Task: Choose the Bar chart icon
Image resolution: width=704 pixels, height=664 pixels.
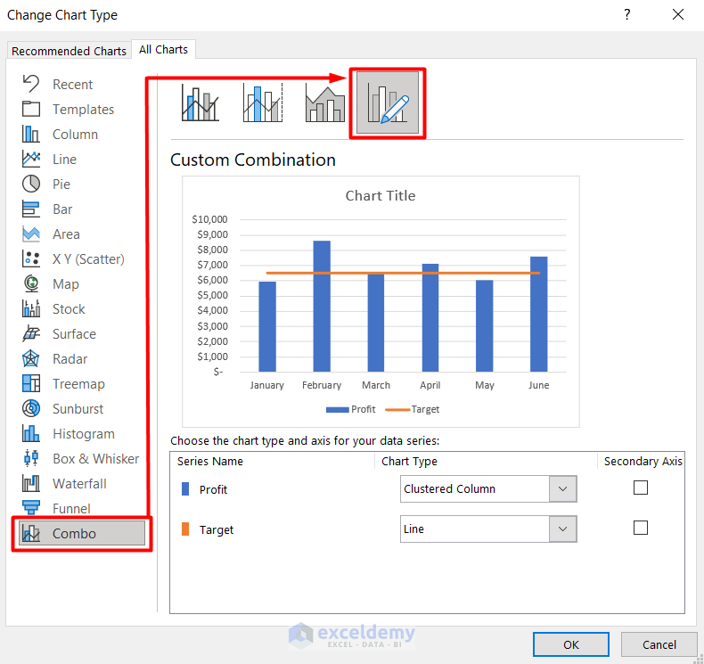Action: coord(31,209)
